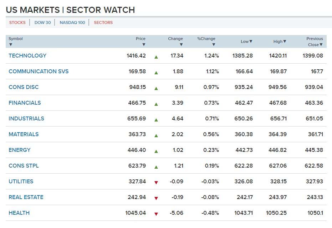
Task: Sort the table by the Symbol column arrow
Action: (x=11, y=45)
